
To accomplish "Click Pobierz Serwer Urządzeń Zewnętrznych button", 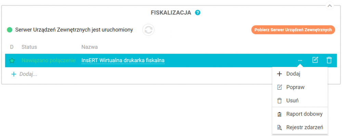I will pyautogui.click(x=293, y=30).
